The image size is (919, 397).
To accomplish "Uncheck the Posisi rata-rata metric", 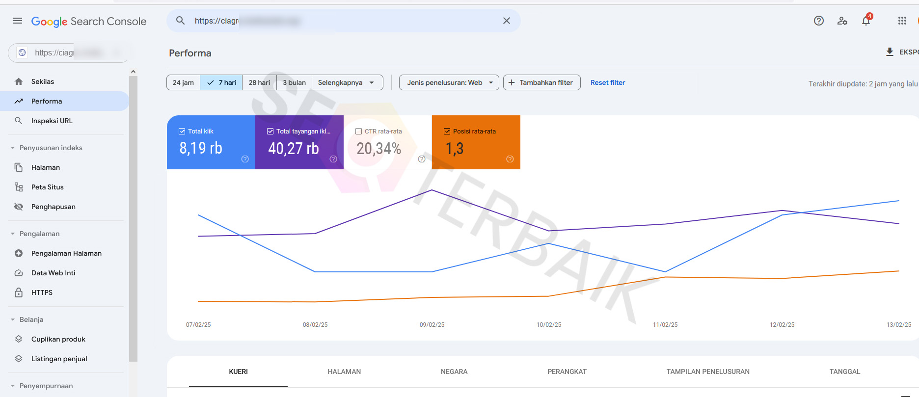I will (447, 131).
